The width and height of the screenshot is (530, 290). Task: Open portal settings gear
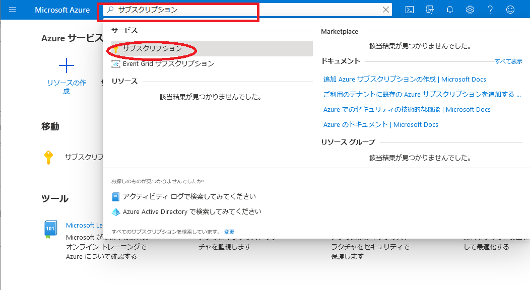click(x=470, y=10)
